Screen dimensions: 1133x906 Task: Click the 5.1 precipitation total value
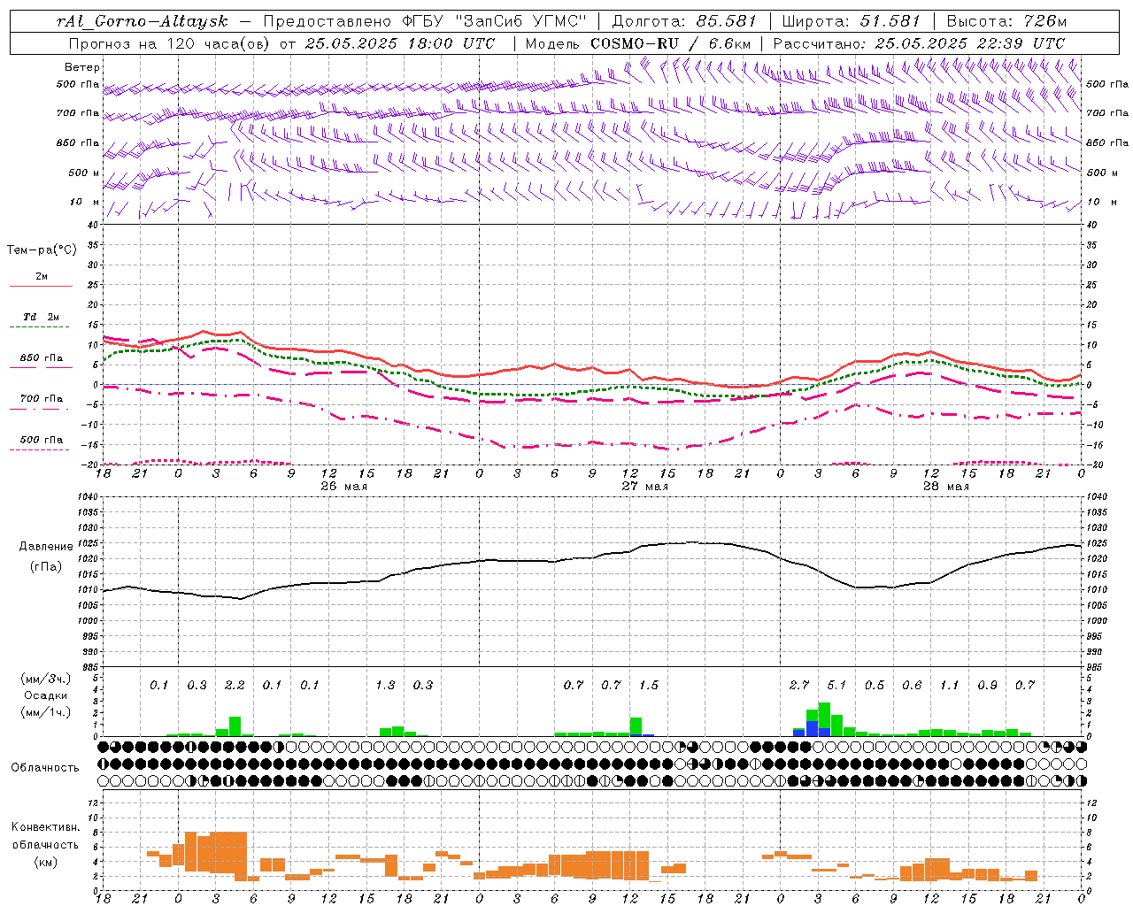coord(836,686)
